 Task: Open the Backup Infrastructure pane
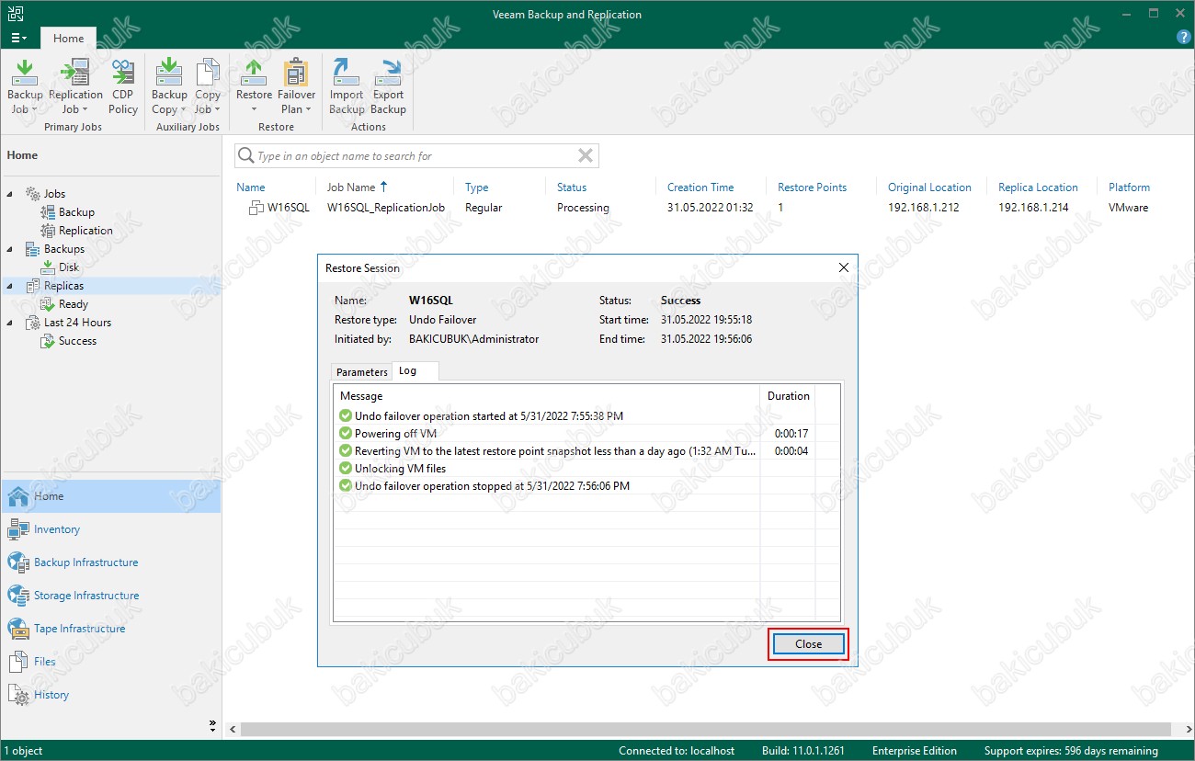pos(110,562)
